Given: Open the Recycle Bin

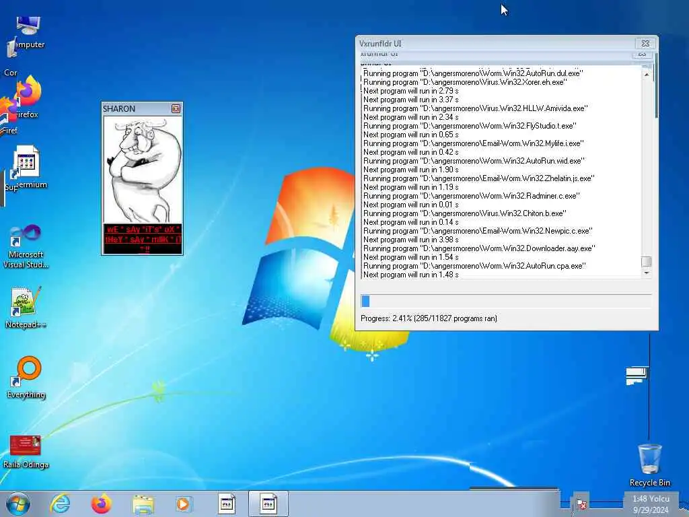Looking at the screenshot, I should (649, 465).
